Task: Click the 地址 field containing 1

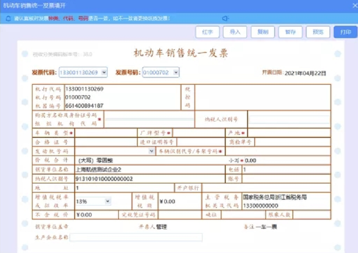Action: pos(125,188)
